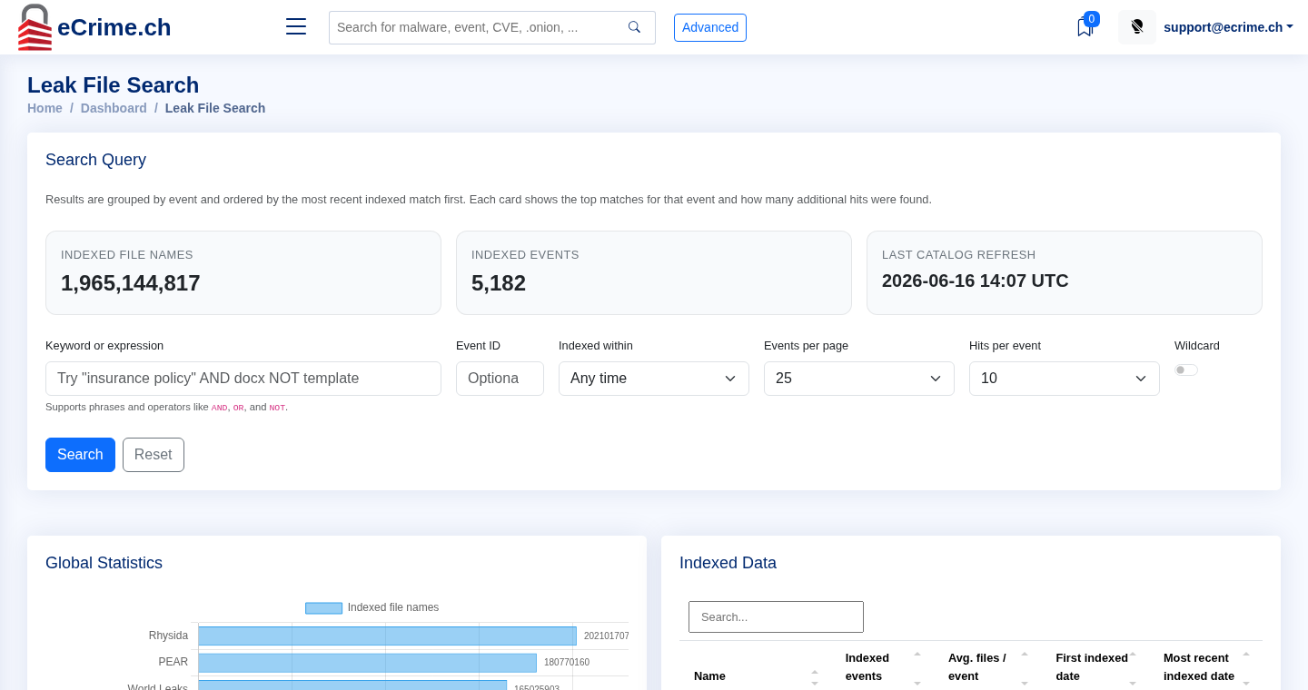Sort by Most recent indexed date arrows
1308x690 pixels.
click(1246, 667)
